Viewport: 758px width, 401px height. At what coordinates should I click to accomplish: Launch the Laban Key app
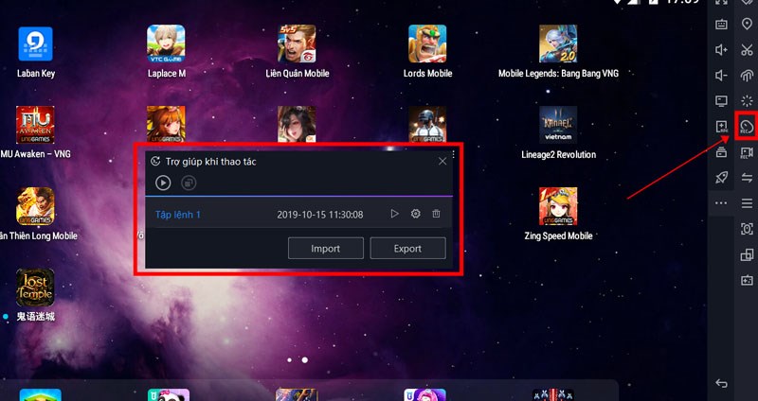coord(35,44)
